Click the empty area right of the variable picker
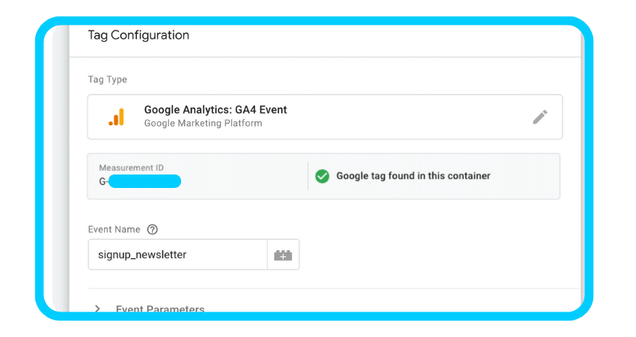Screen dimensions: 636x337 pyautogui.click(x=434, y=255)
